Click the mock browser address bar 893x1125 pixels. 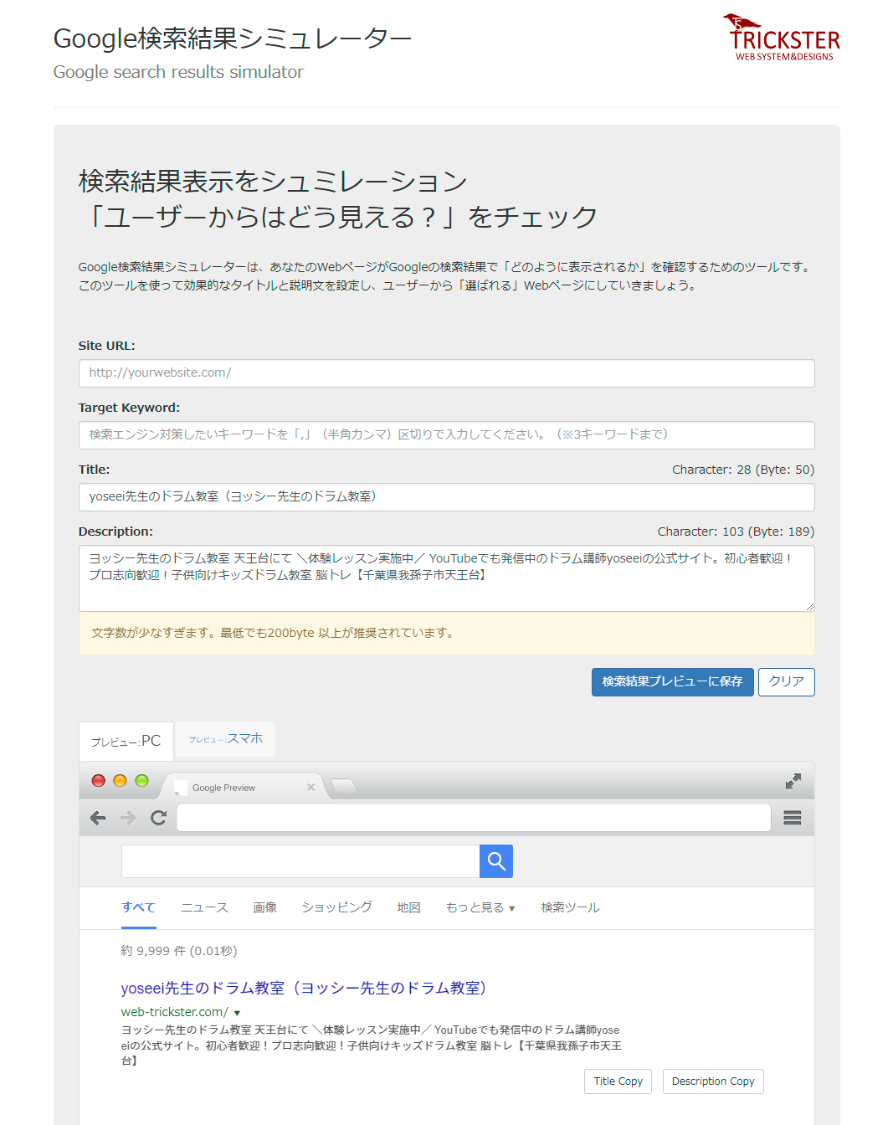(474, 818)
